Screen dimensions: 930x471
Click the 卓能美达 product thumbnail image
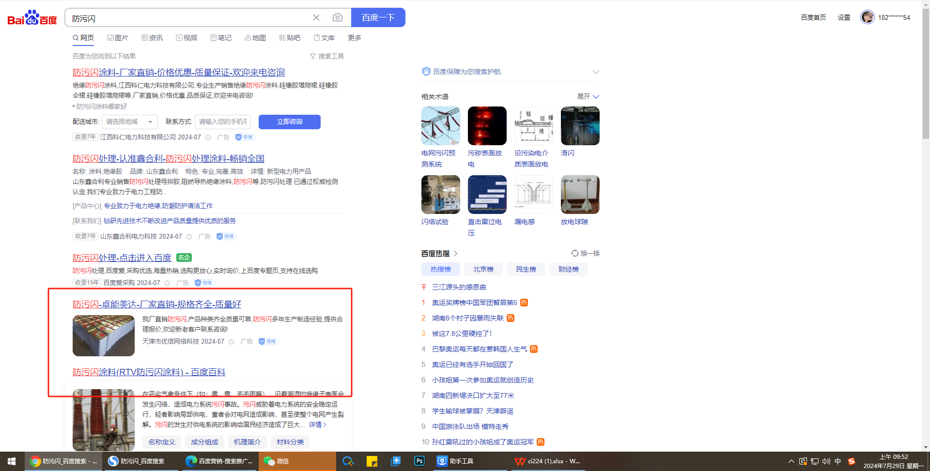click(x=104, y=335)
